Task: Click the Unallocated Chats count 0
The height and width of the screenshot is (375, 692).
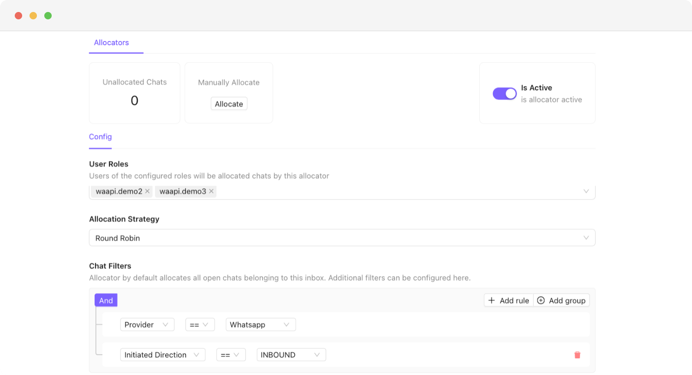Action: coord(134,100)
